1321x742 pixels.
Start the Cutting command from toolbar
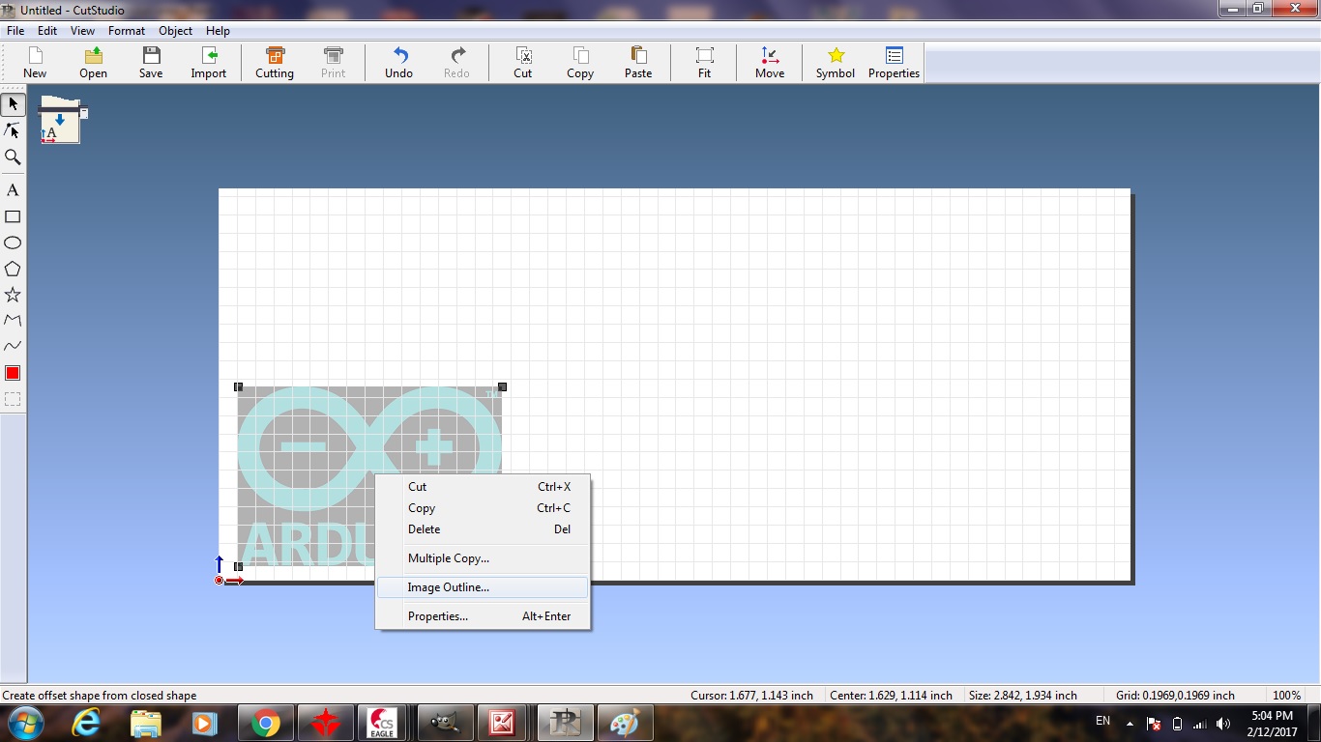pyautogui.click(x=275, y=63)
